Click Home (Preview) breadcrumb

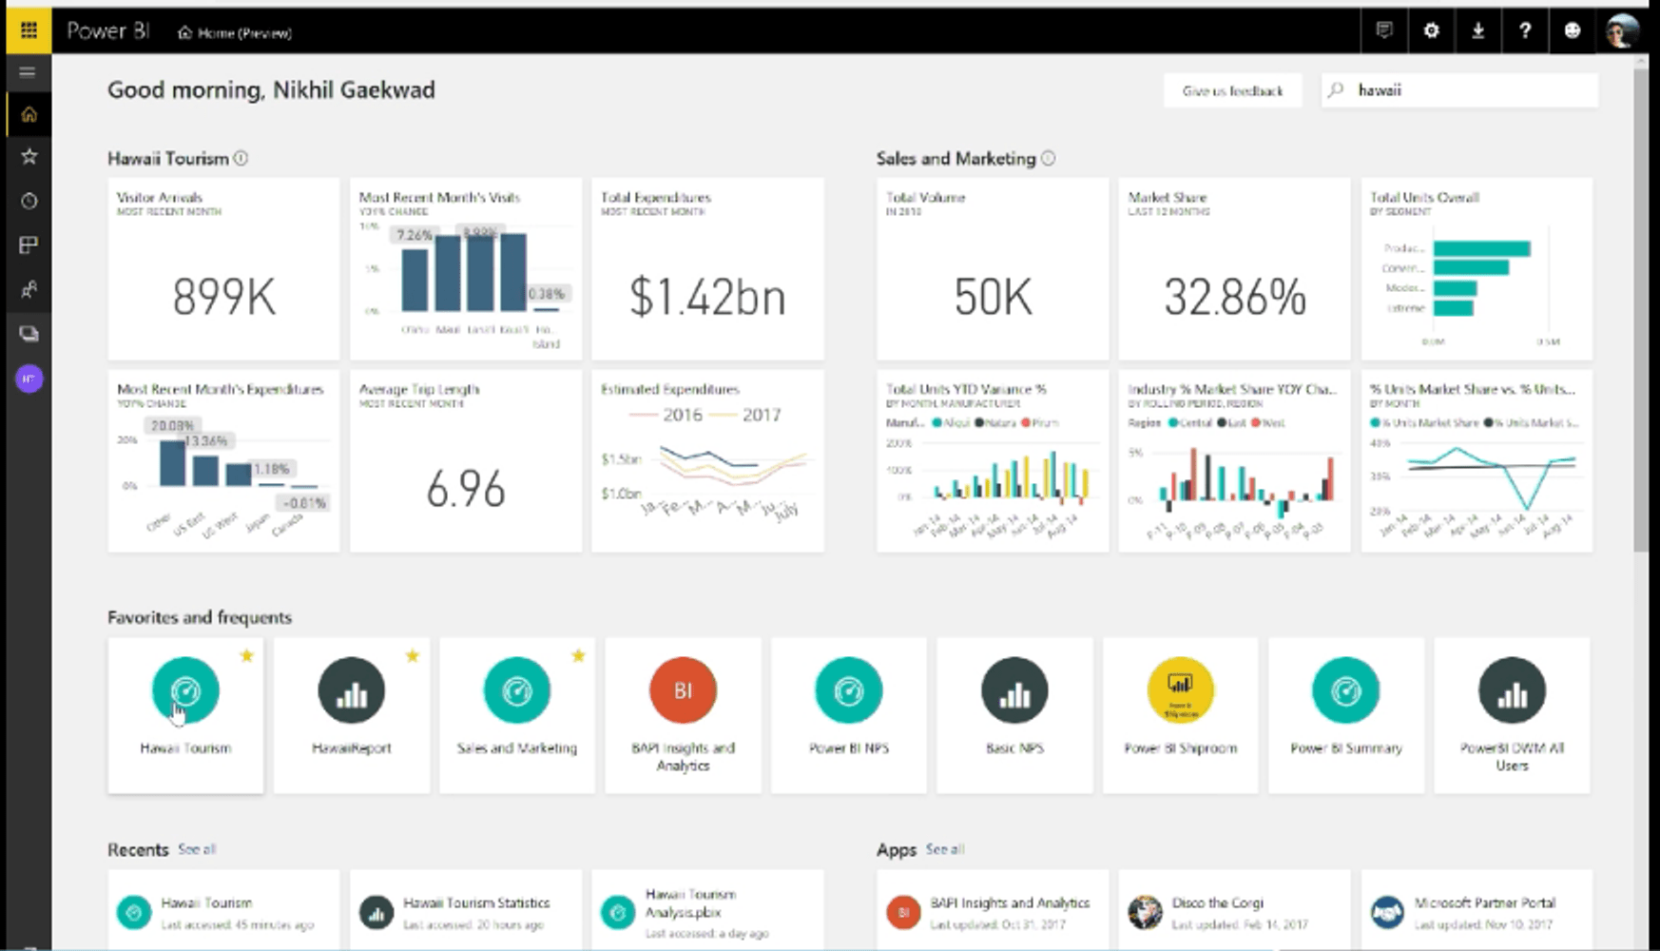[x=235, y=32]
